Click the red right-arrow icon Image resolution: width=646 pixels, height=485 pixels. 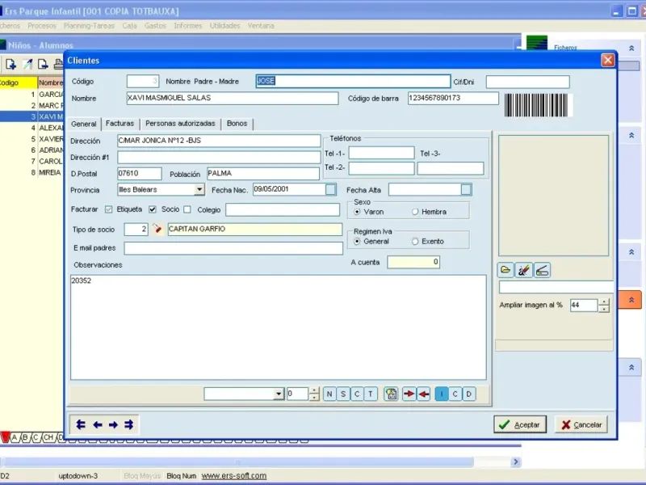click(x=409, y=394)
